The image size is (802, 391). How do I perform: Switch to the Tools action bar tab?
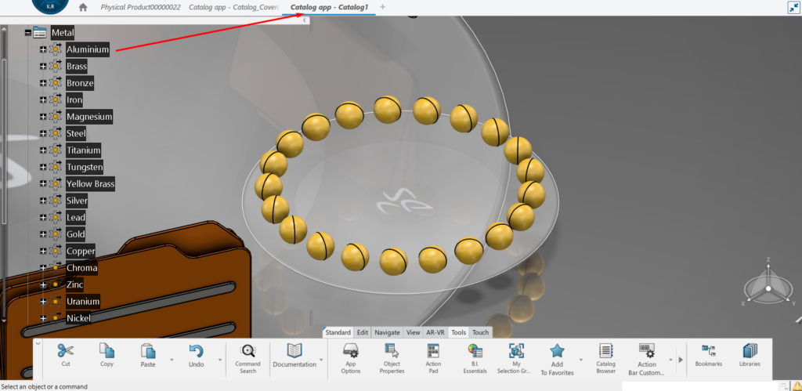458,332
